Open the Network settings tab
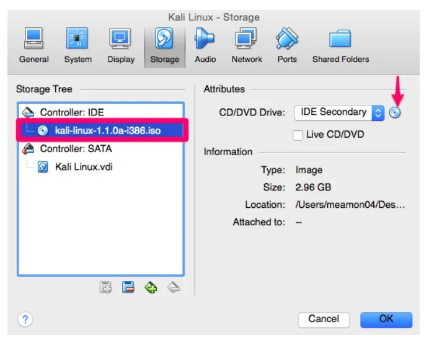This screenshot has width=429, height=345. 247,46
